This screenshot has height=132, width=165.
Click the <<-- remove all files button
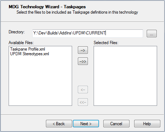pos(83,102)
